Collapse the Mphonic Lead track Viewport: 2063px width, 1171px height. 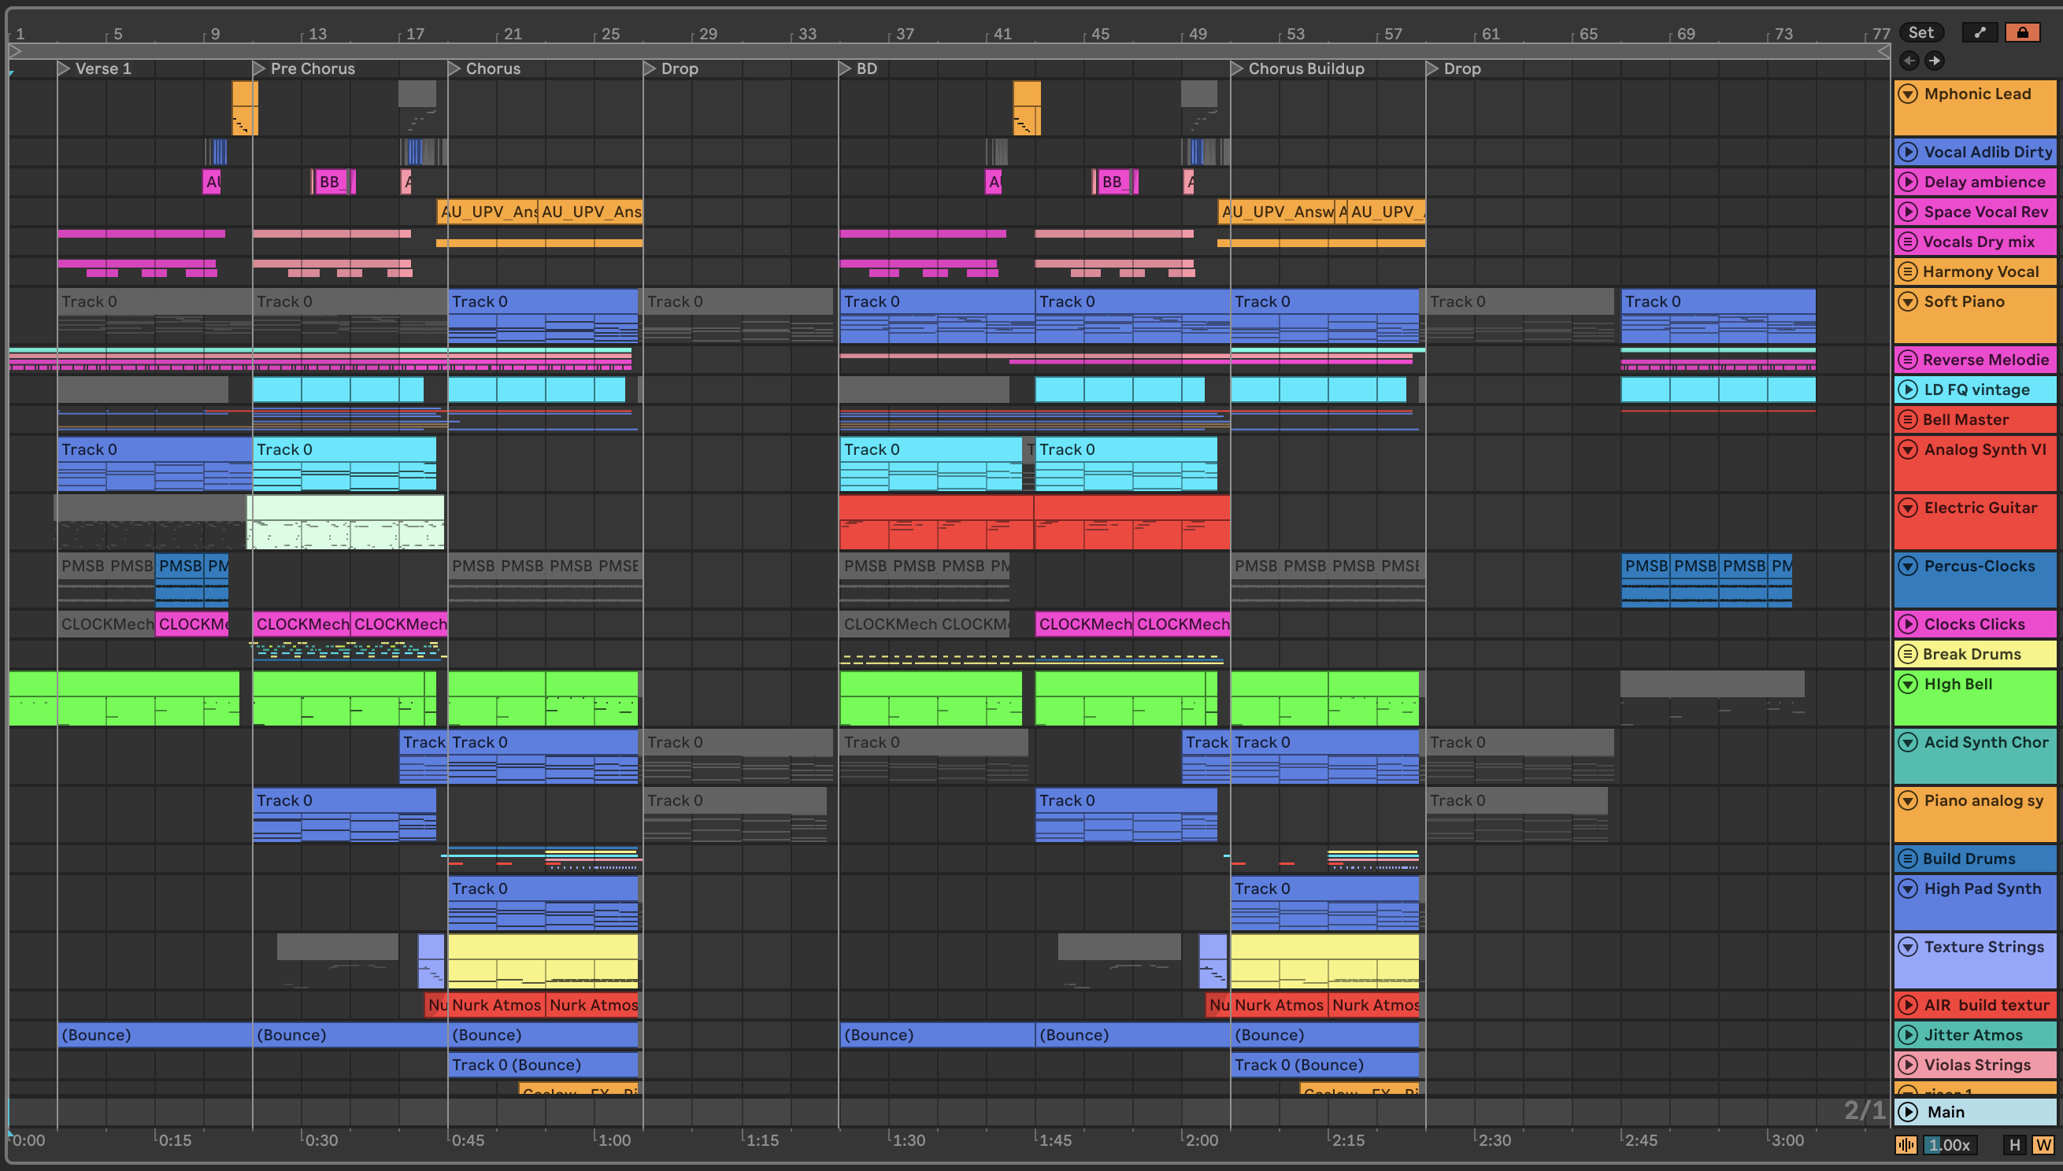(1908, 94)
